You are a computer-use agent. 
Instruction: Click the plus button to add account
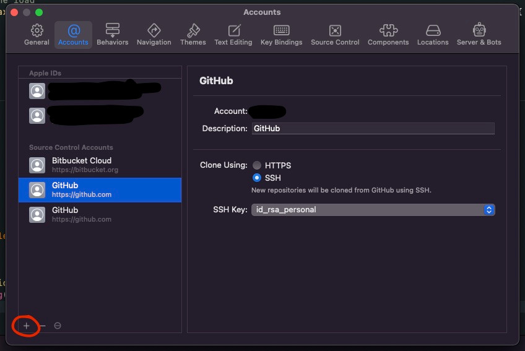[27, 326]
